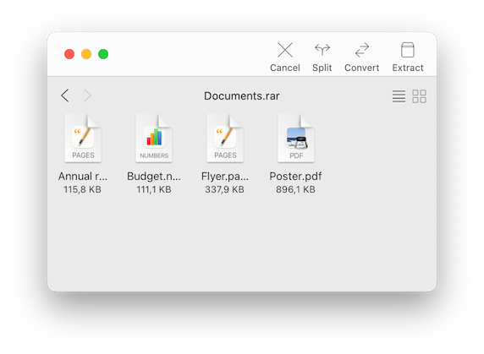Click the Convert arrows icon
484x354 pixels.
coord(362,50)
